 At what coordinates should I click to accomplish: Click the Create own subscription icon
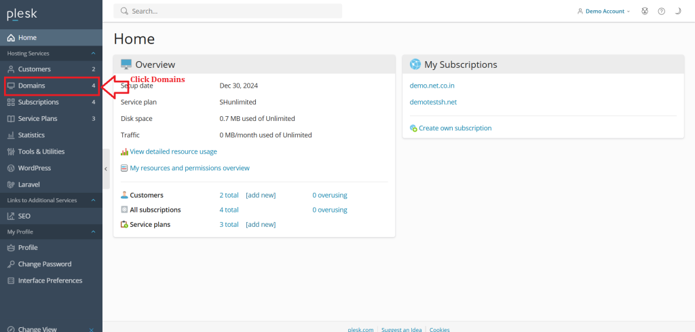(413, 128)
